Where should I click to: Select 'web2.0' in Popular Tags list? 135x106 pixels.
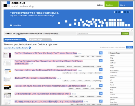click(x=113, y=95)
